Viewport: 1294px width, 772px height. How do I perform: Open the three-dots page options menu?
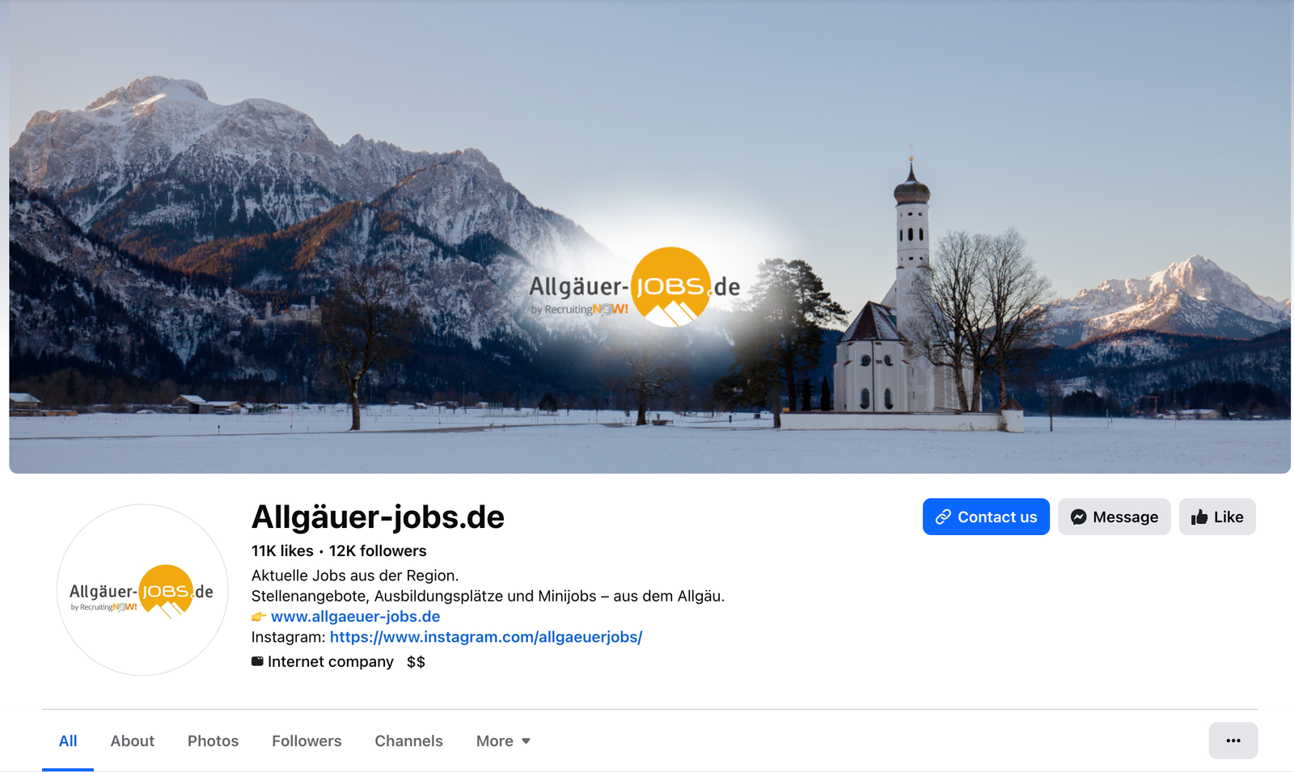(x=1233, y=740)
